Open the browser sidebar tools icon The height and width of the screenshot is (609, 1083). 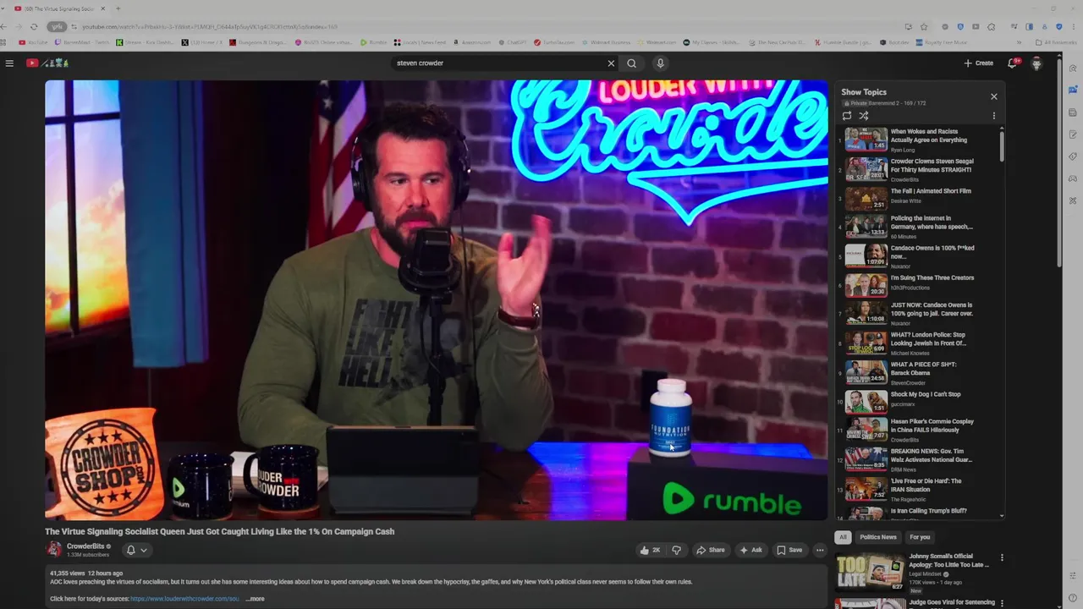(x=1073, y=200)
